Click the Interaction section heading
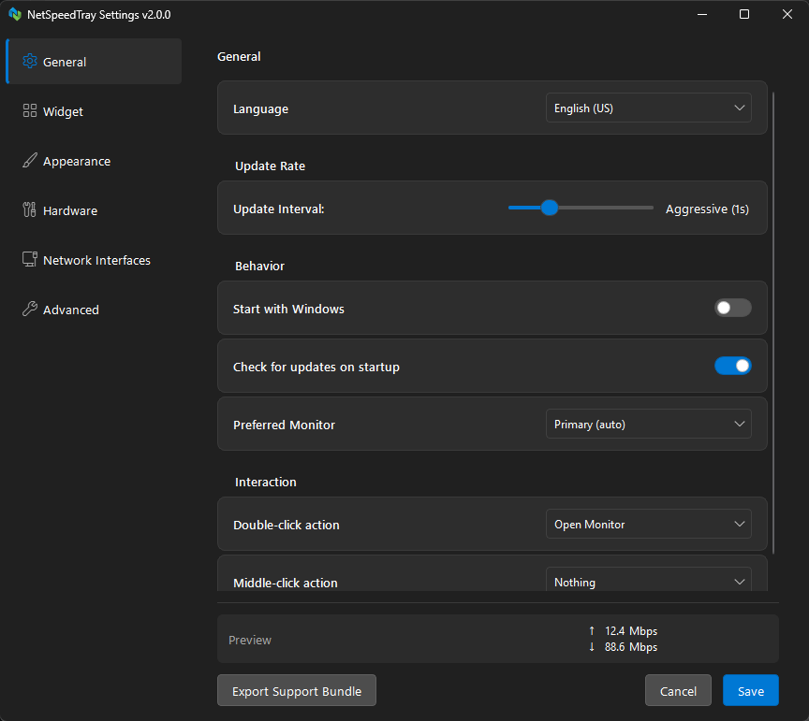Image resolution: width=809 pixels, height=721 pixels. click(x=266, y=482)
